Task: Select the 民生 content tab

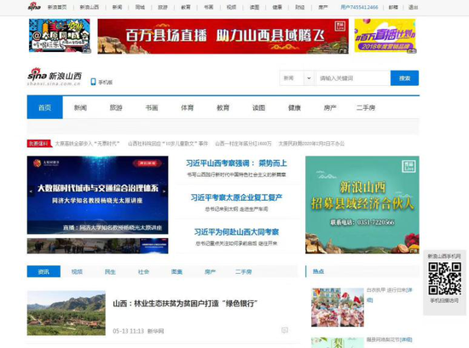Action: click(110, 271)
